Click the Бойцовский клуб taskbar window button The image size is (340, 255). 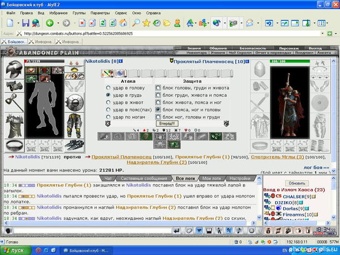86,250
